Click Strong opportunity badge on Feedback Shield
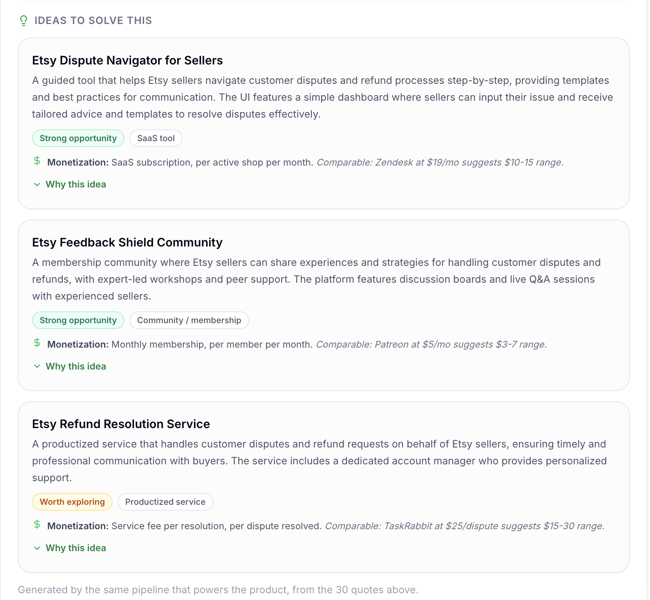This screenshot has height=600, width=650. tap(78, 320)
